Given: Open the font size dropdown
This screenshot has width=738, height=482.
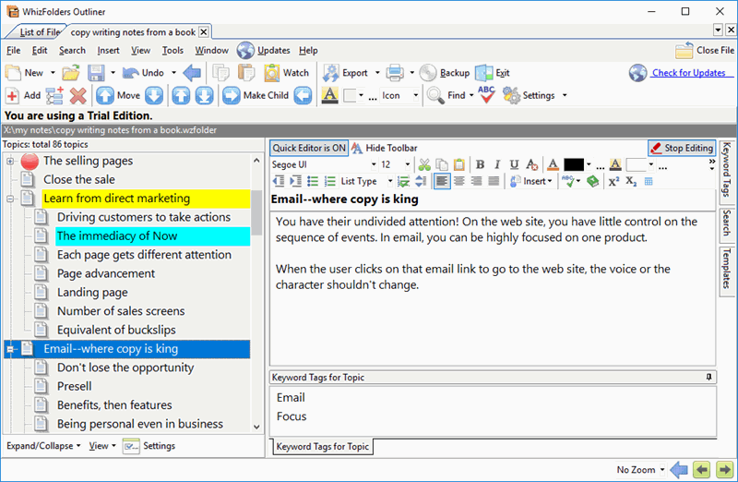Looking at the screenshot, I should [408, 164].
